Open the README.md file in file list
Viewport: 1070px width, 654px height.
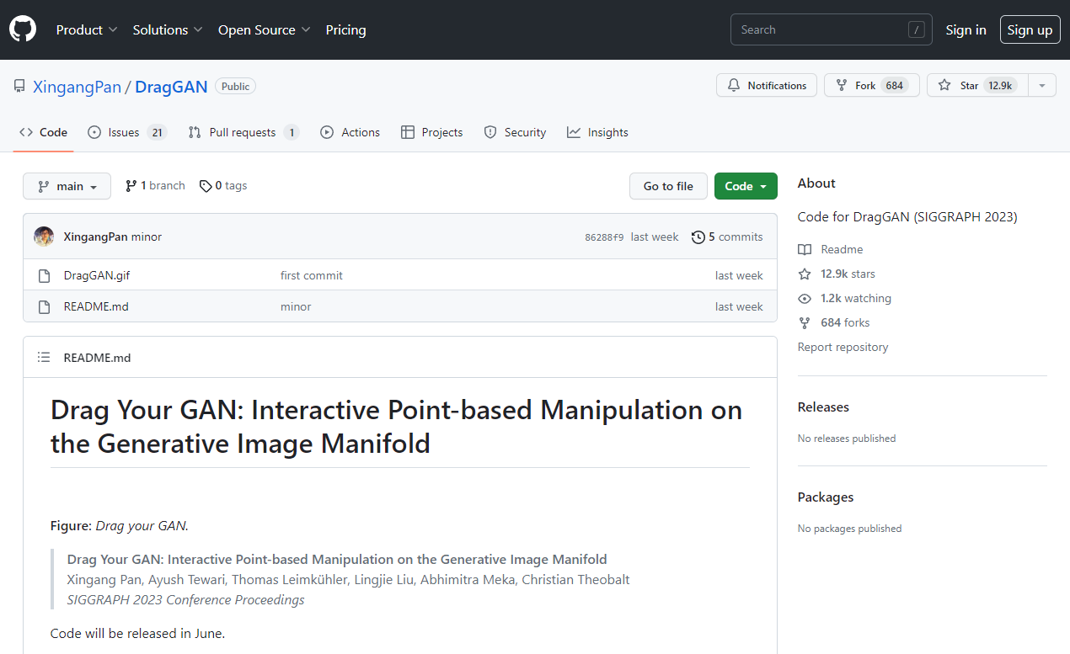click(x=96, y=306)
